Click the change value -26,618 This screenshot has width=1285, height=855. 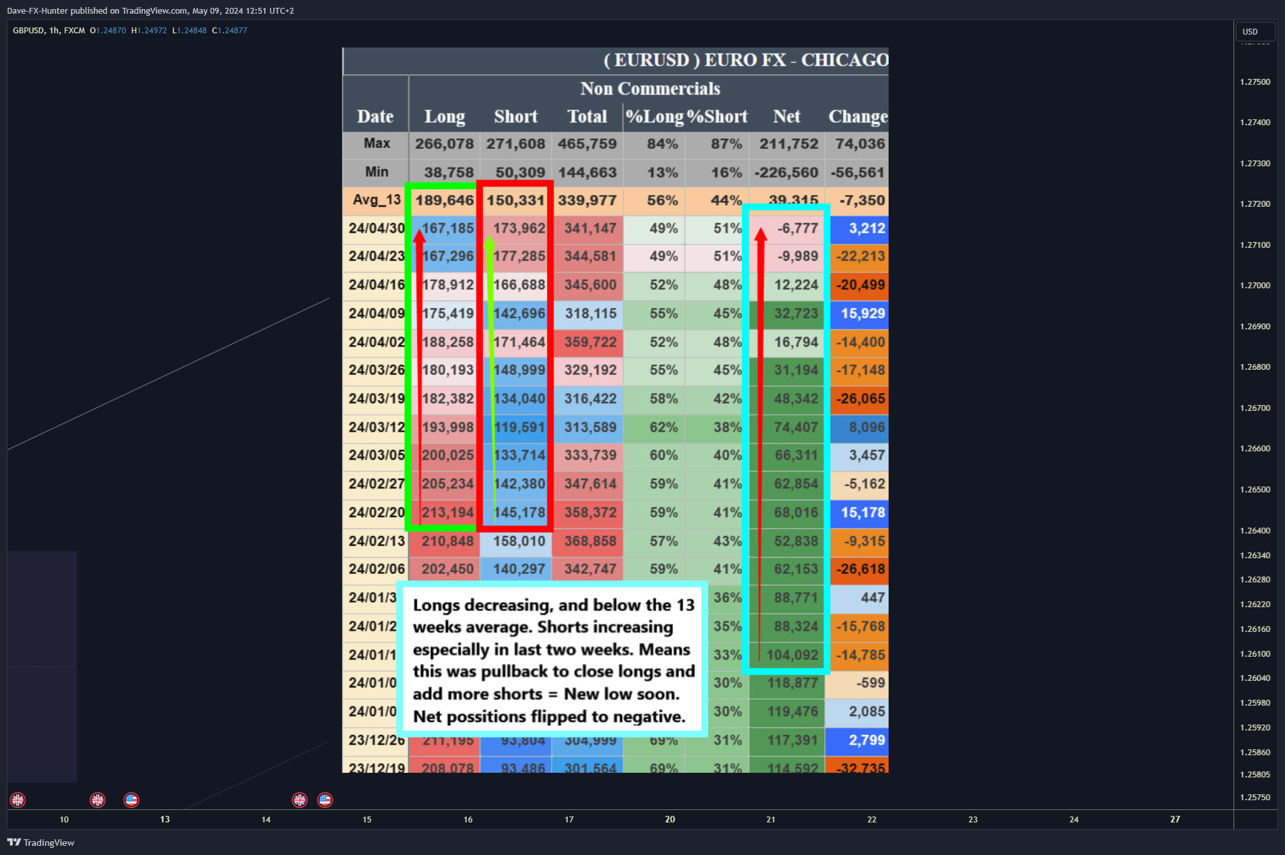tap(861, 569)
